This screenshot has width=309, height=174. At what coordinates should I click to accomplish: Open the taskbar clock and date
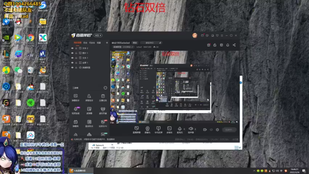295,171
